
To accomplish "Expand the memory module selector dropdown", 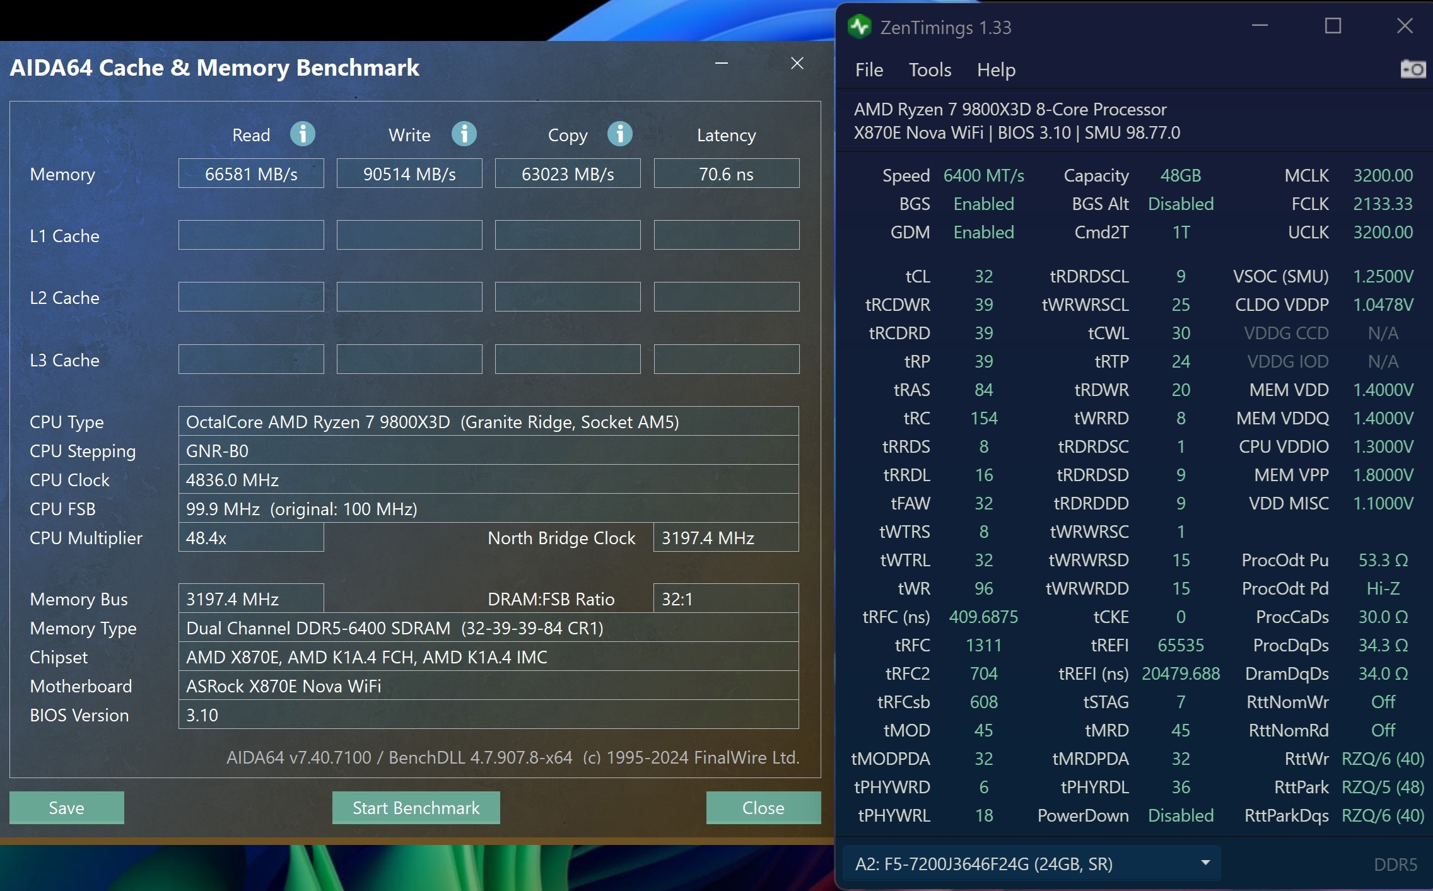I will 1031,863.
